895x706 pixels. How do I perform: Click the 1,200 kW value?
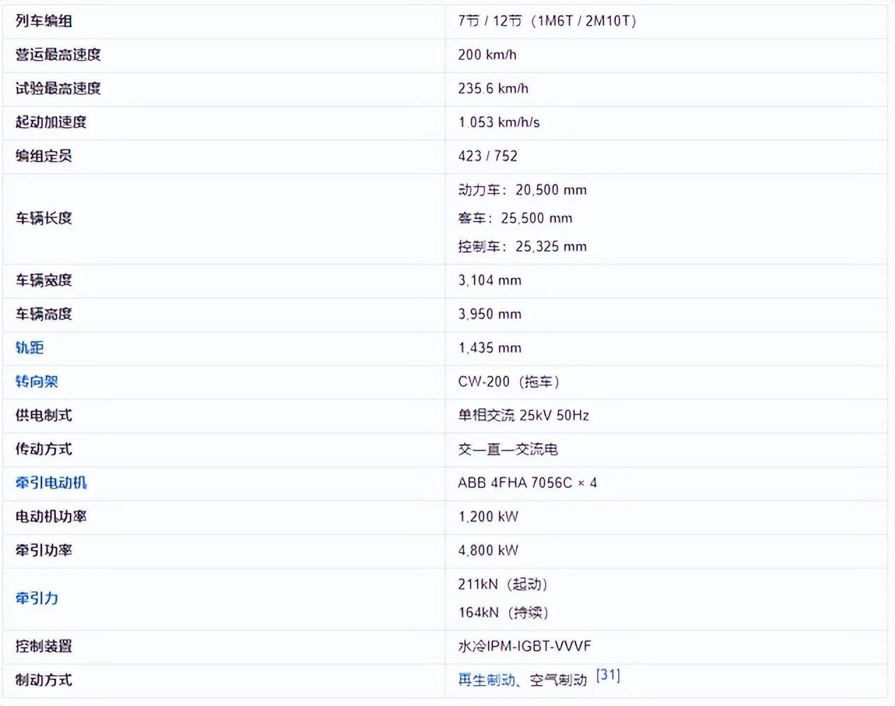pos(488,517)
